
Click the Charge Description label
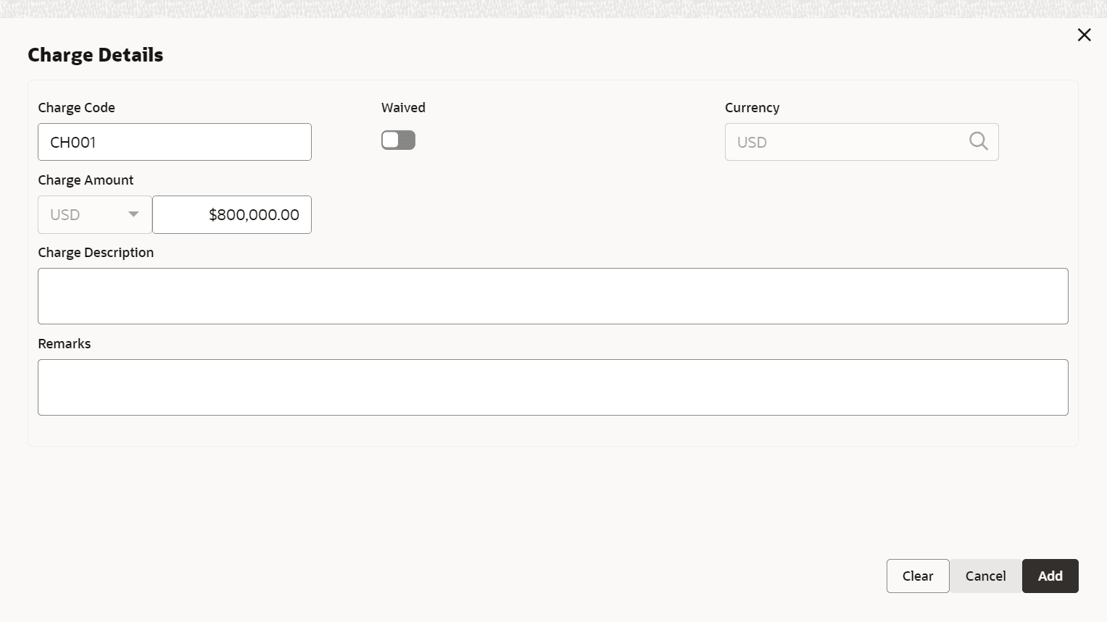[96, 252]
